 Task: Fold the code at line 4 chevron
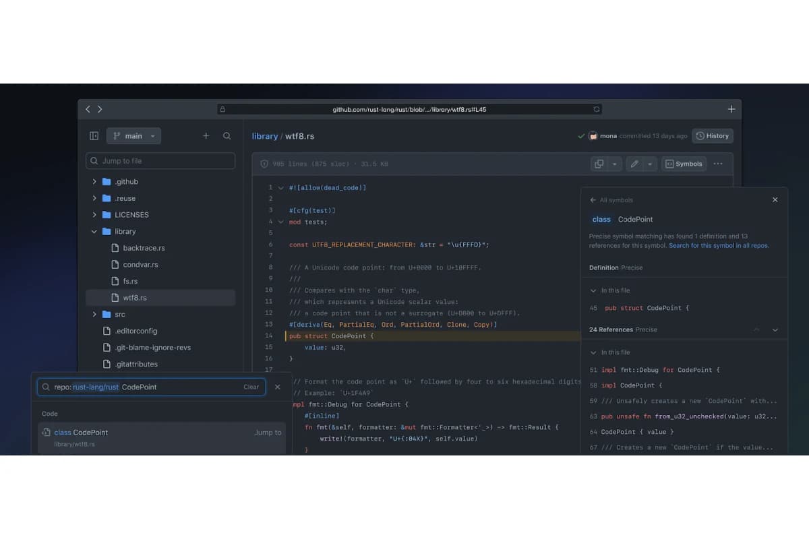281,222
